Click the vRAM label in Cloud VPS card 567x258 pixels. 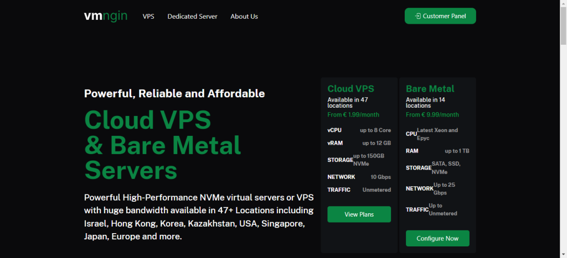pos(334,143)
